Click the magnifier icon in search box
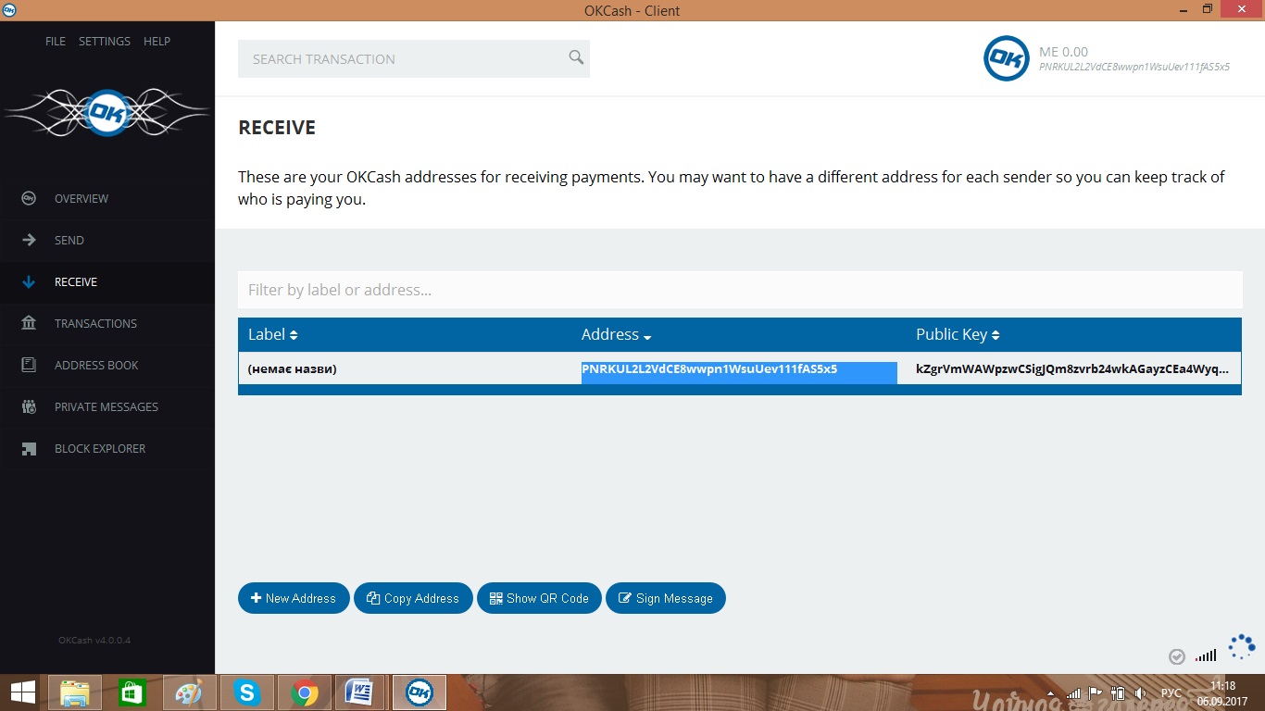 click(576, 57)
